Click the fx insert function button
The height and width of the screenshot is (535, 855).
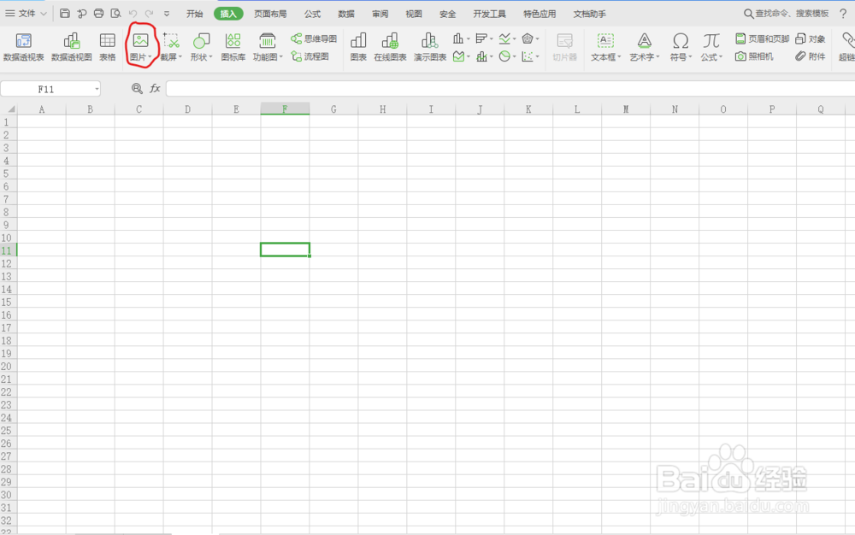[x=155, y=88]
